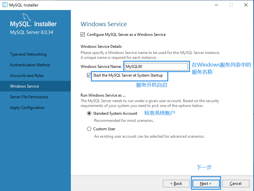Click 'MySQL Server 8.0.34' sidebar text
This screenshot has height=191, width=254.
(32, 32)
